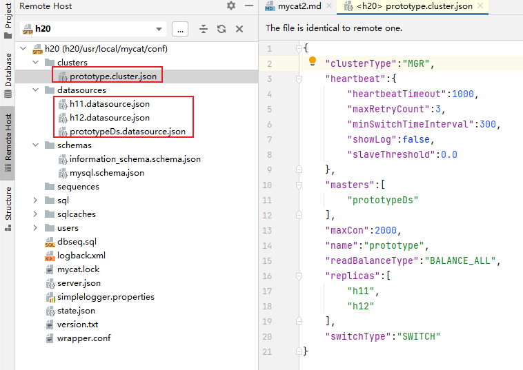Screen dimensions: 523x370
Task: Toggle the Remote Host side tab
Action: 8,143
